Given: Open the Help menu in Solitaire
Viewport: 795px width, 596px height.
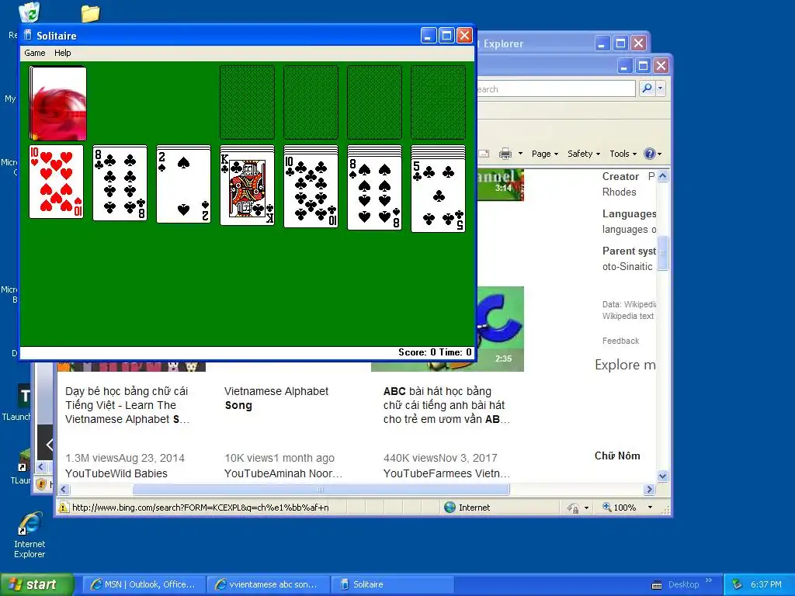Looking at the screenshot, I should (x=62, y=53).
